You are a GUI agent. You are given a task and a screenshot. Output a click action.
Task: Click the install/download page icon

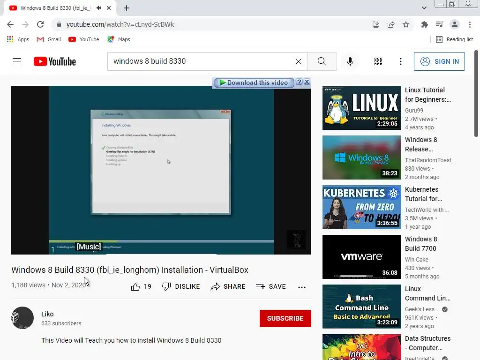pyautogui.click(x=376, y=24)
